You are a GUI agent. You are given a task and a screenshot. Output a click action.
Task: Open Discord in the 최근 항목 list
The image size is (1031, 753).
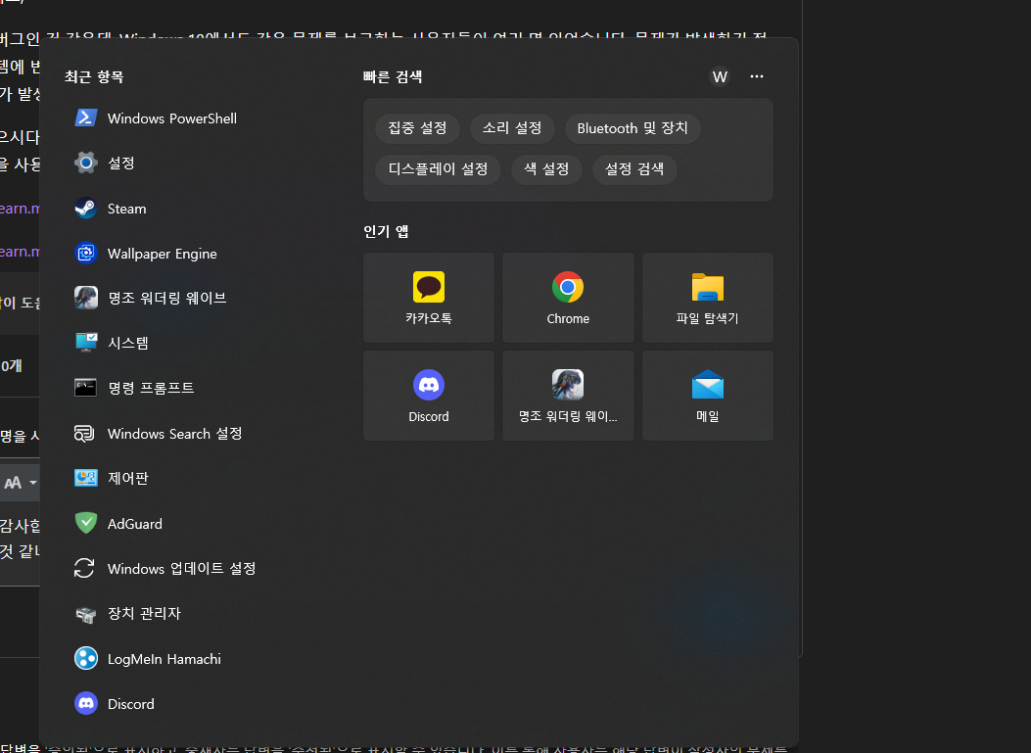115,704
